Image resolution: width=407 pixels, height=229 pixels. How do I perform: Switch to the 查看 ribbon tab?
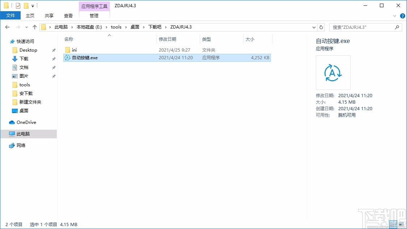(x=68, y=16)
